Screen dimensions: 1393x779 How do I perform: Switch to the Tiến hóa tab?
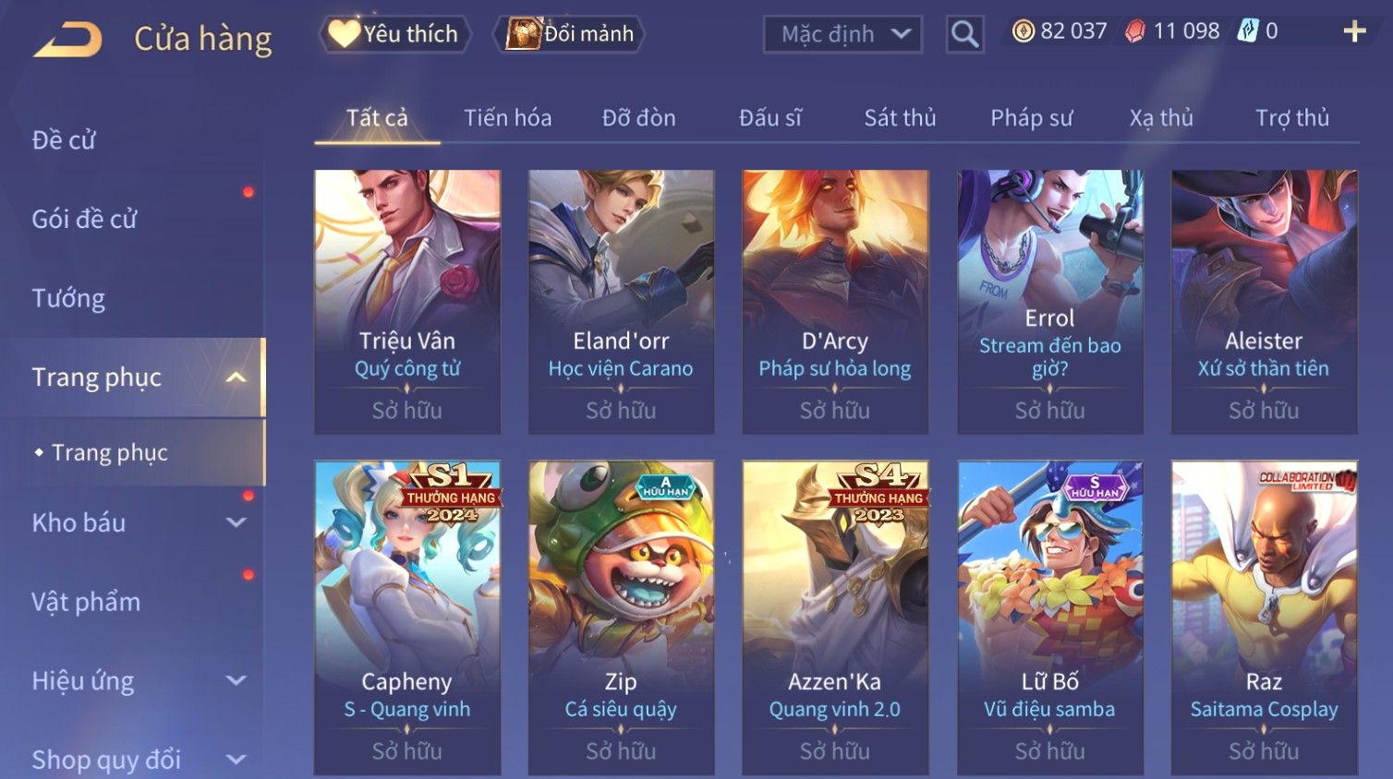pos(507,118)
